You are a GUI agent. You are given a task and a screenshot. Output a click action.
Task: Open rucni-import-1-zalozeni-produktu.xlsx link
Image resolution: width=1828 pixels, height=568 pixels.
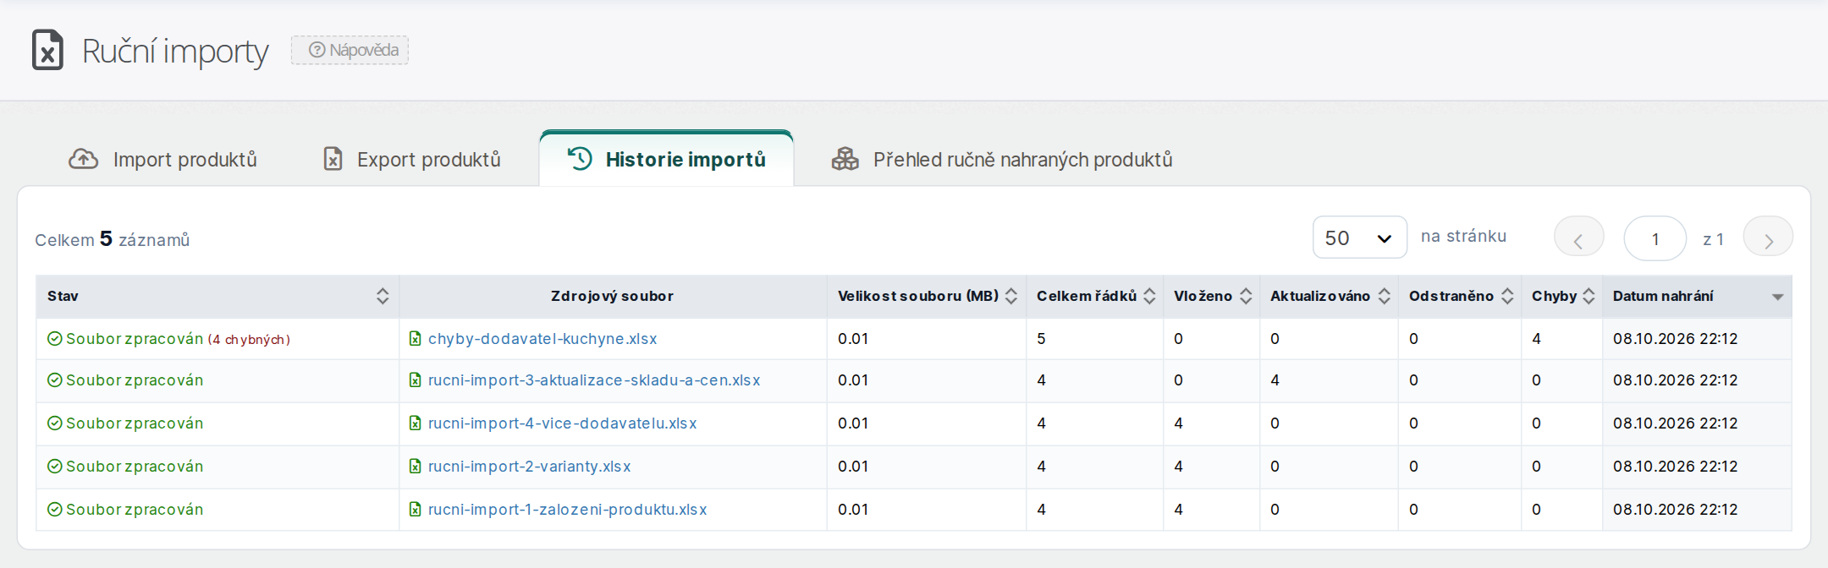click(x=568, y=510)
